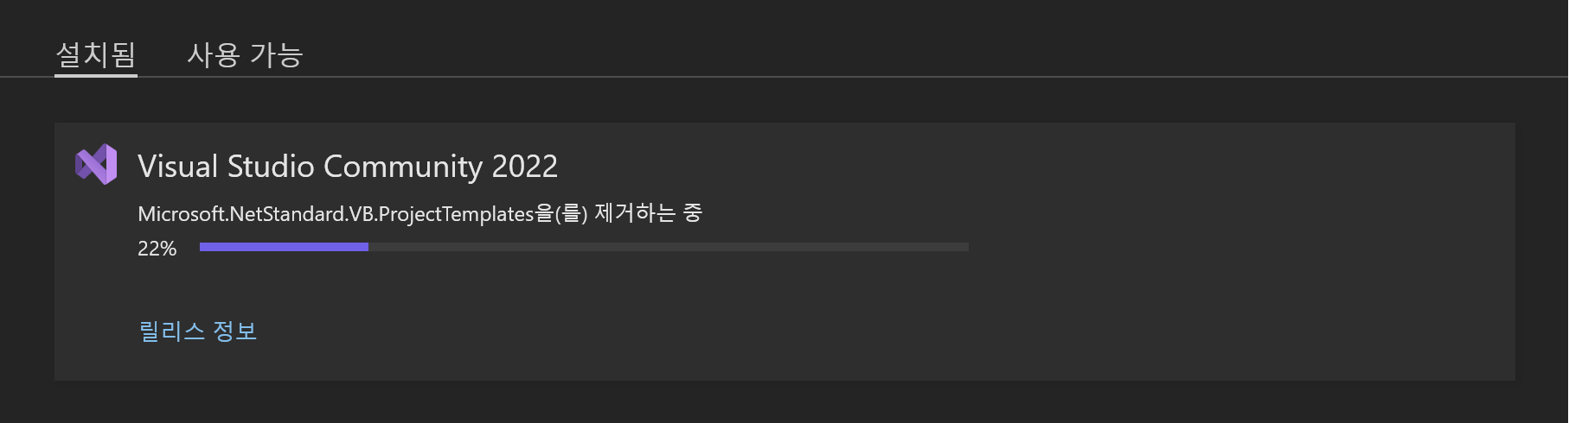The height and width of the screenshot is (423, 1569).
Task: Open the 릴리스 정보 link
Action: (198, 331)
